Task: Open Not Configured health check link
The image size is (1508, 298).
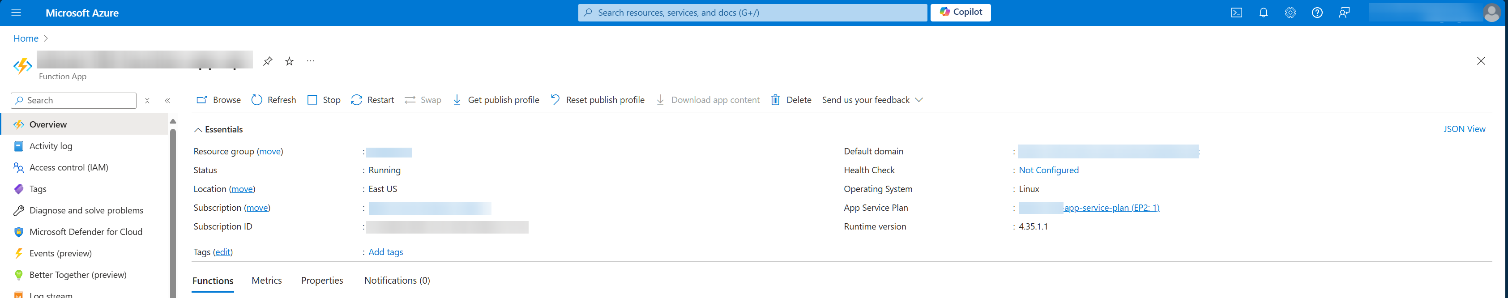Action: tap(1048, 170)
